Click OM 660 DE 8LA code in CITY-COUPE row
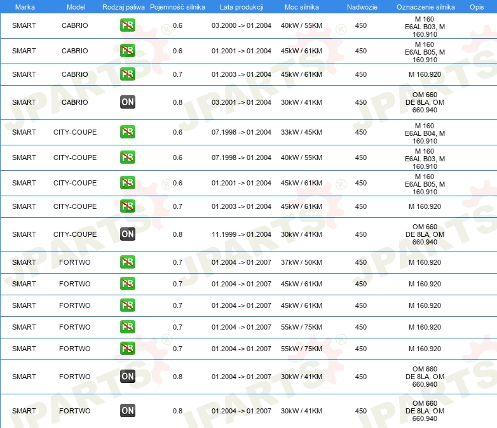Image resolution: width=497 pixels, height=428 pixels. click(x=425, y=234)
